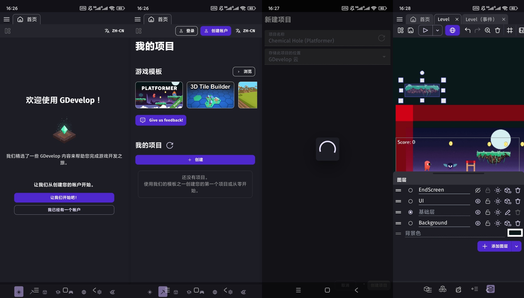Delete the Background layer with trash icon

pyautogui.click(x=518, y=223)
